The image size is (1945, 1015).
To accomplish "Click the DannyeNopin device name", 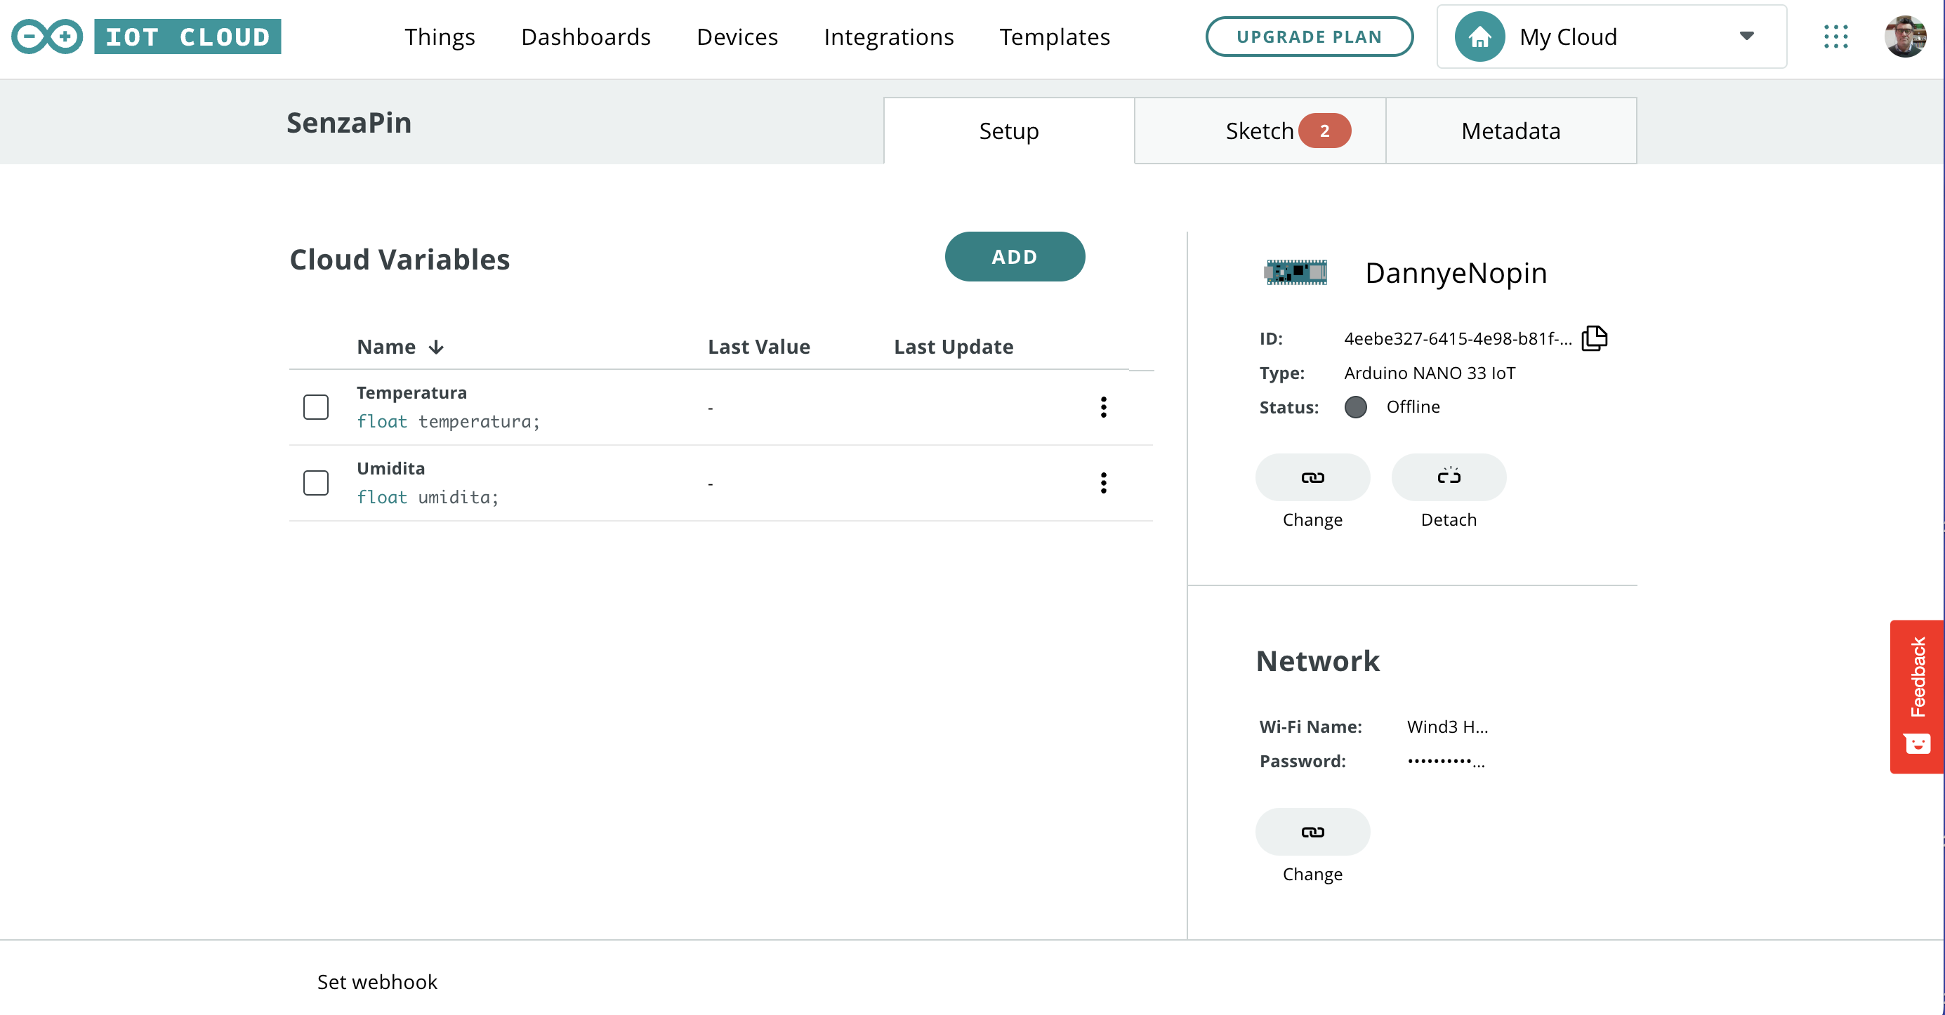I will click(1455, 272).
